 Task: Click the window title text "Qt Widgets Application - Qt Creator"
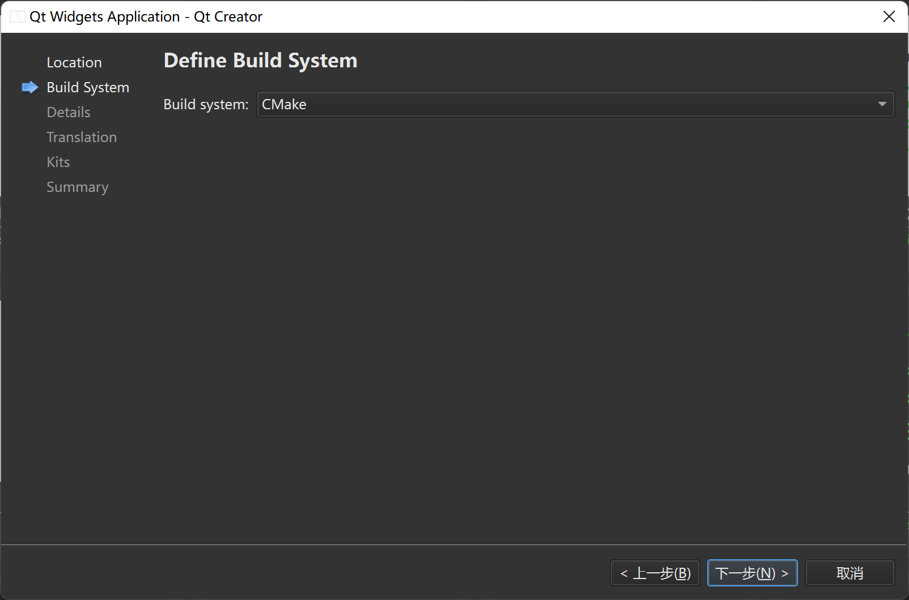tap(146, 17)
